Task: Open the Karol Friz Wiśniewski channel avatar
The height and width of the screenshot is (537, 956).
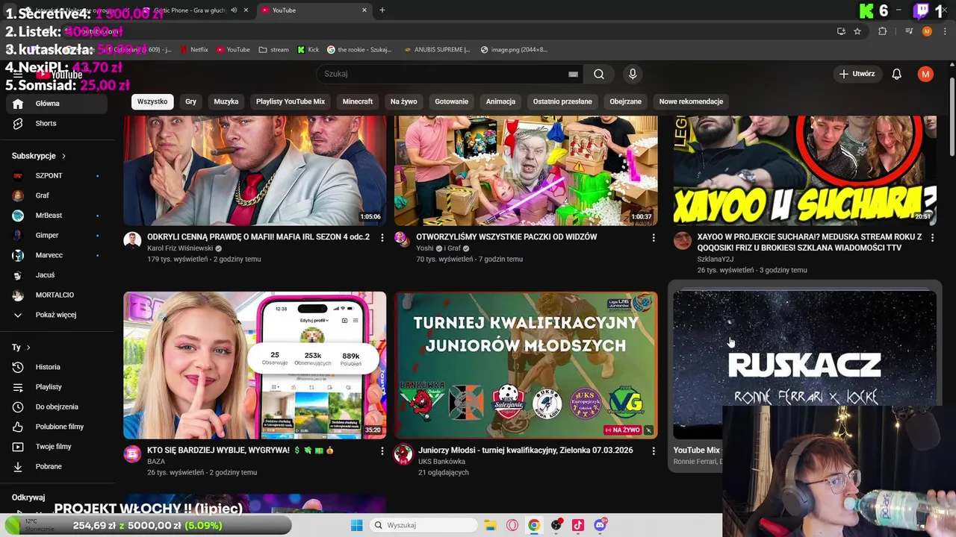Action: coord(132,240)
